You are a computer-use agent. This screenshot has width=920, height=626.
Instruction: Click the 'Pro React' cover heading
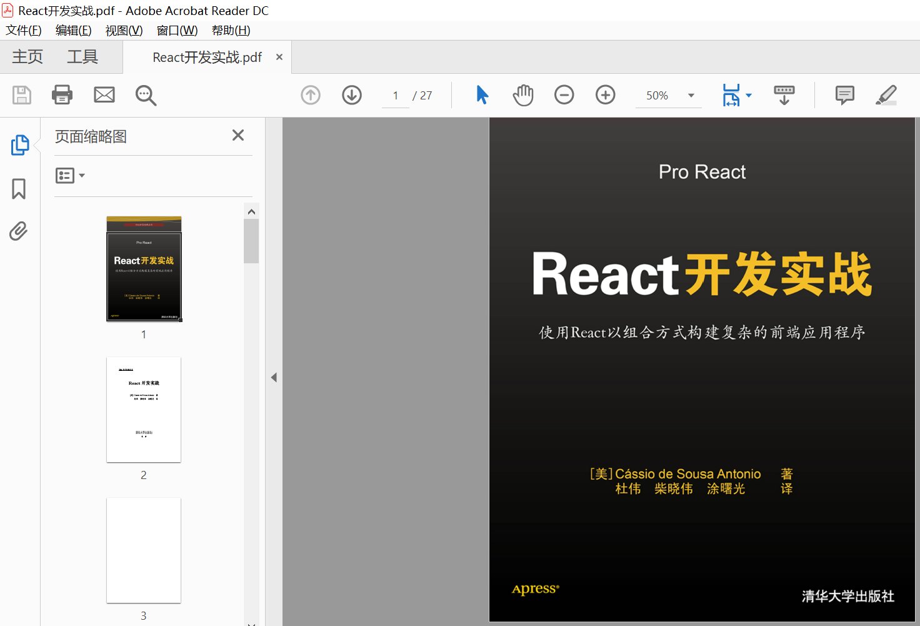click(702, 172)
